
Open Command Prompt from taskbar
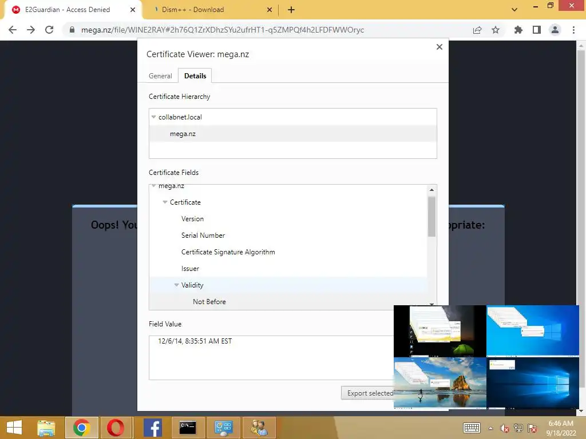[x=188, y=428]
